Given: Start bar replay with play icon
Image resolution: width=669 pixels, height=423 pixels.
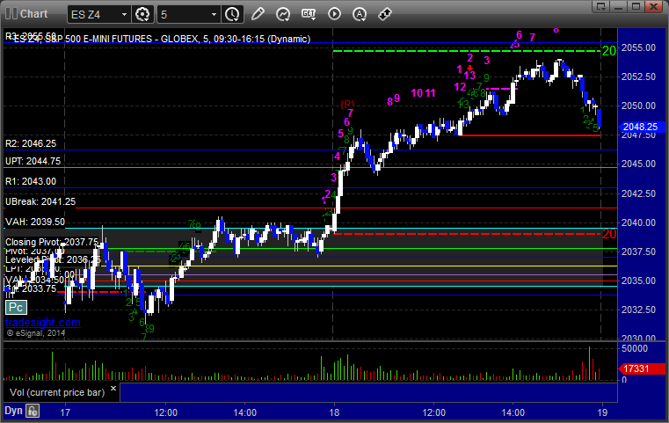Looking at the screenshot, I should [334, 14].
